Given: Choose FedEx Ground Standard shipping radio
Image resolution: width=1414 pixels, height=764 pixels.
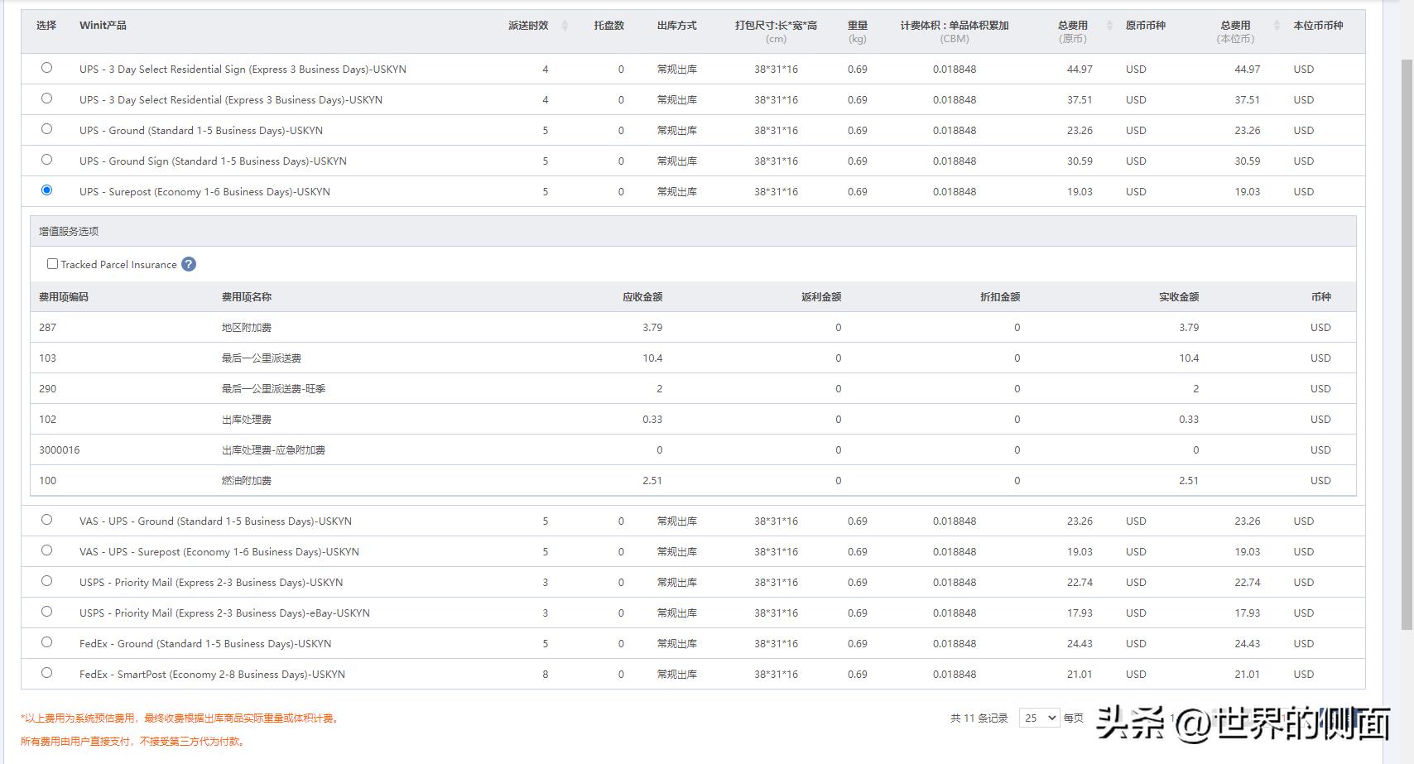Looking at the screenshot, I should [x=46, y=642].
